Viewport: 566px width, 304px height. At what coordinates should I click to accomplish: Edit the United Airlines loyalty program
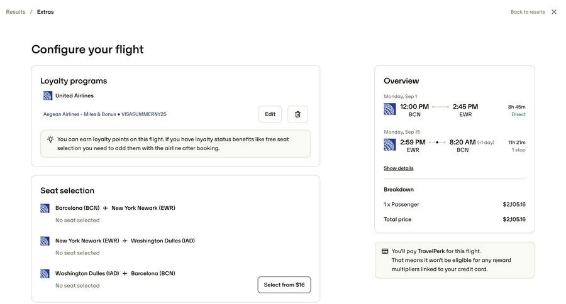270,114
